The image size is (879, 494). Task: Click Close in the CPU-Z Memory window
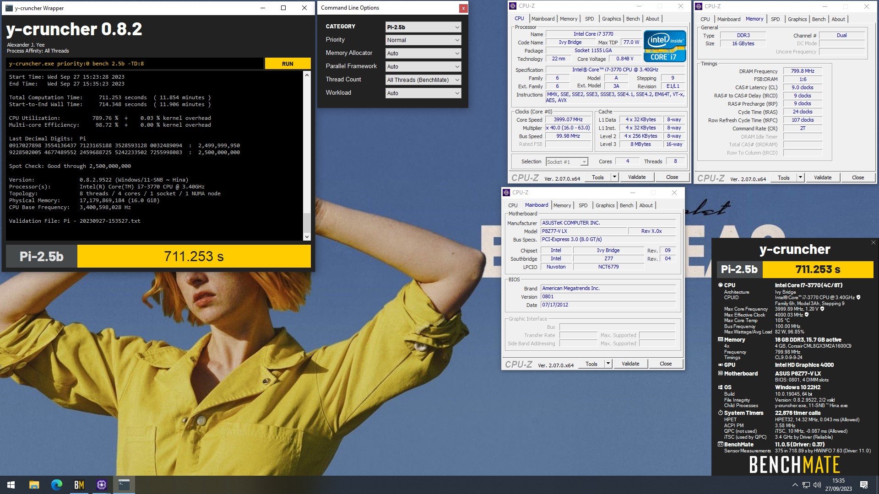coord(858,177)
